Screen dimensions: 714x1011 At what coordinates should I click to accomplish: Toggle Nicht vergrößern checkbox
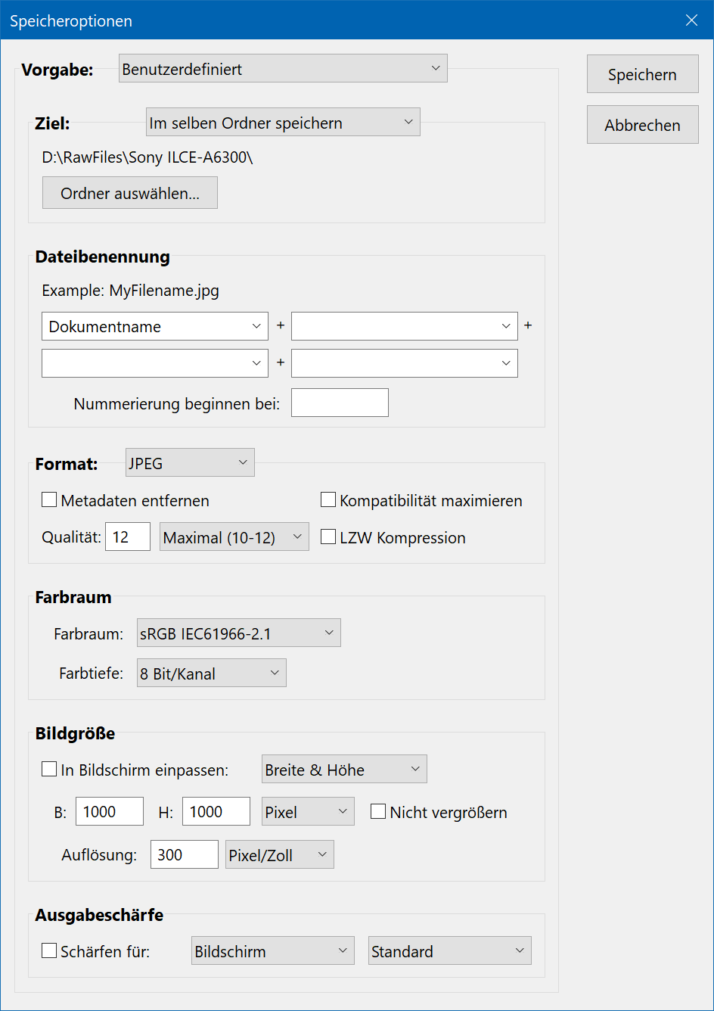tap(378, 812)
